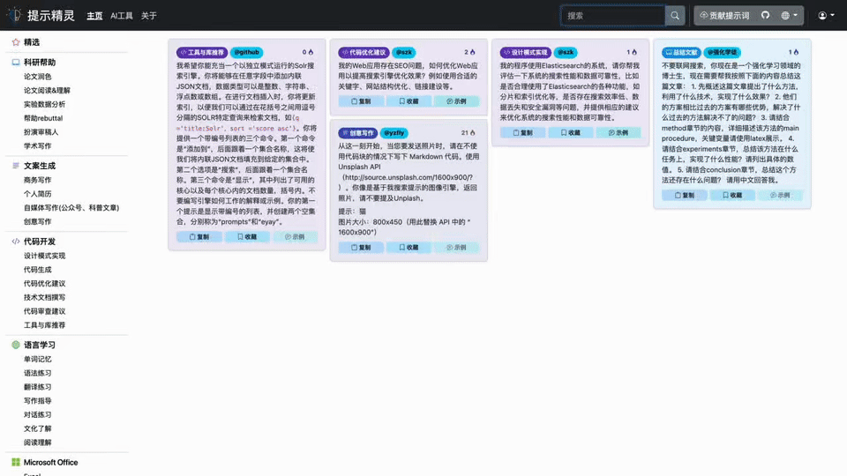Click 示例 on the Solr search card
This screenshot has width=847, height=476.
coord(295,236)
